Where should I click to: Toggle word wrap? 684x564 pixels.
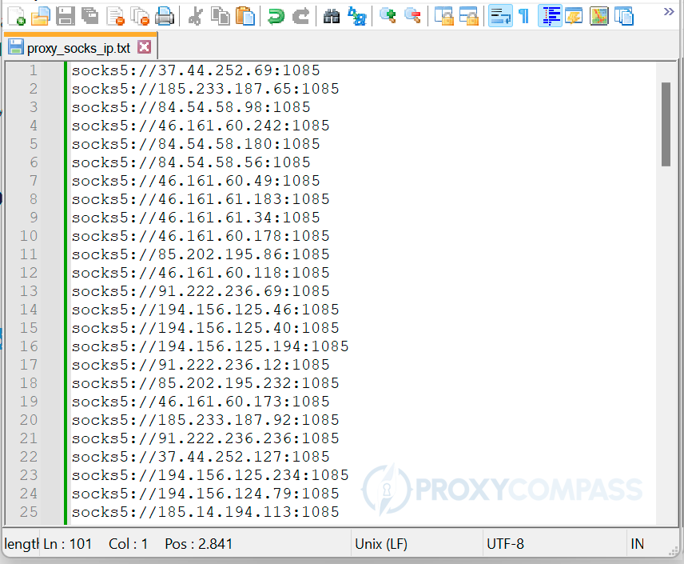(500, 16)
